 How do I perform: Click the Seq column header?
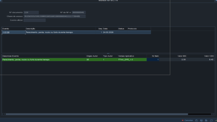pos(99,29)
